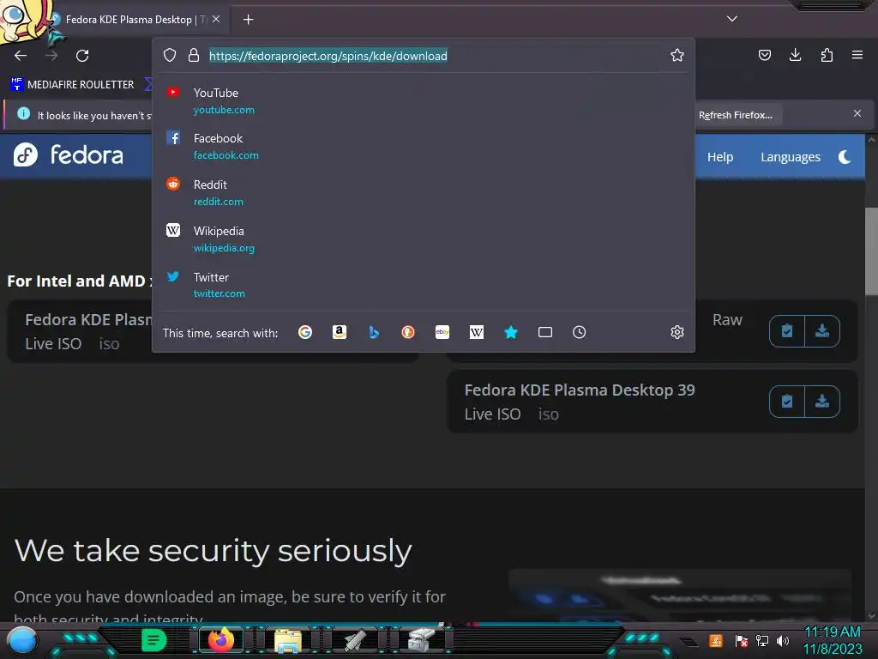878x659 pixels.
Task: Click the page vertical scrollbar
Action: (871, 251)
